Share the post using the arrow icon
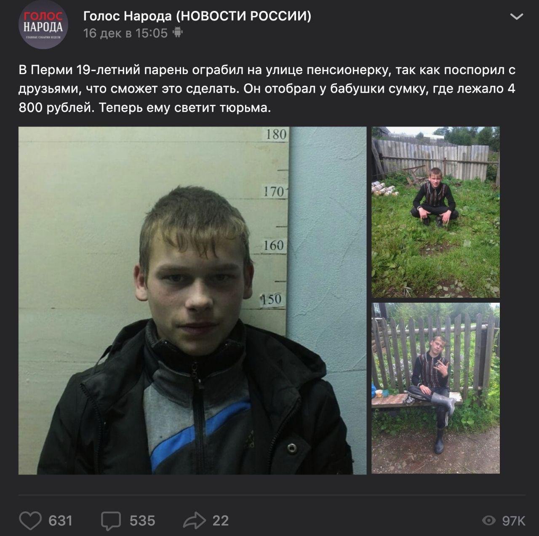The height and width of the screenshot is (536, 539). [x=194, y=521]
